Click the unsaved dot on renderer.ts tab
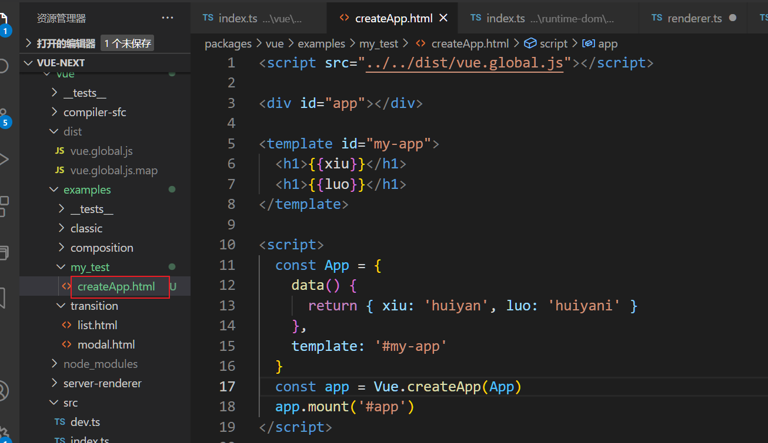The image size is (768, 443). pos(732,18)
